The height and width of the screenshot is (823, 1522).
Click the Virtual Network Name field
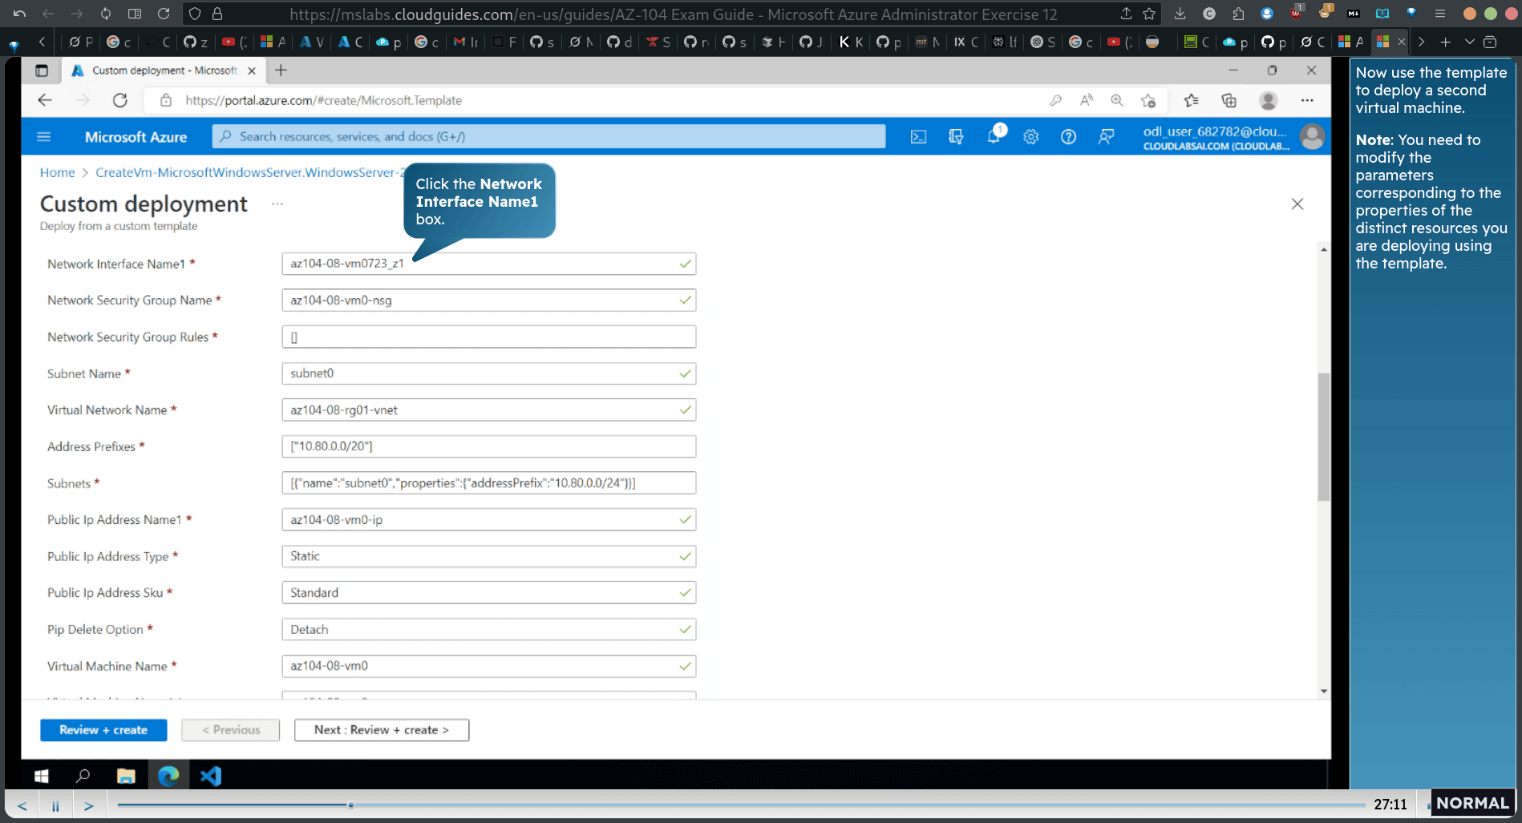tap(488, 410)
